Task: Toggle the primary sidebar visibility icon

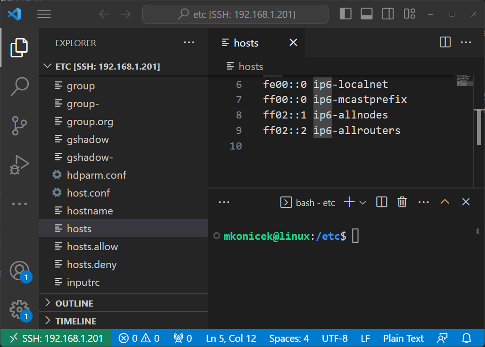Action: (345, 14)
